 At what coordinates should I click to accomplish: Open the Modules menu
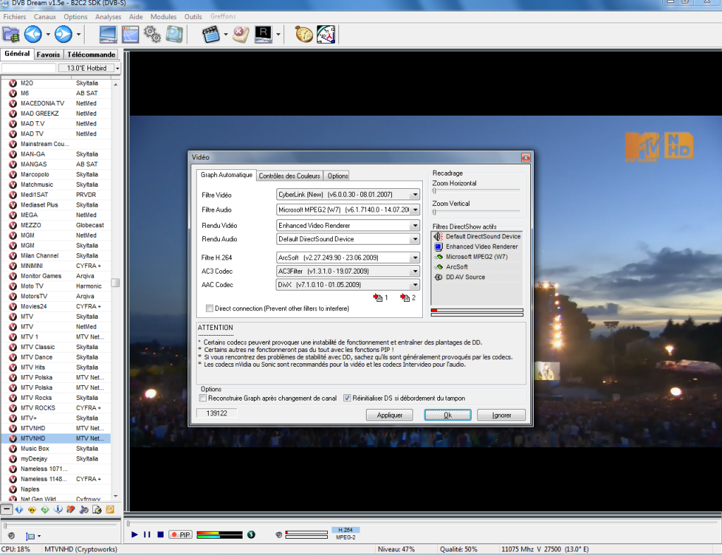164,17
